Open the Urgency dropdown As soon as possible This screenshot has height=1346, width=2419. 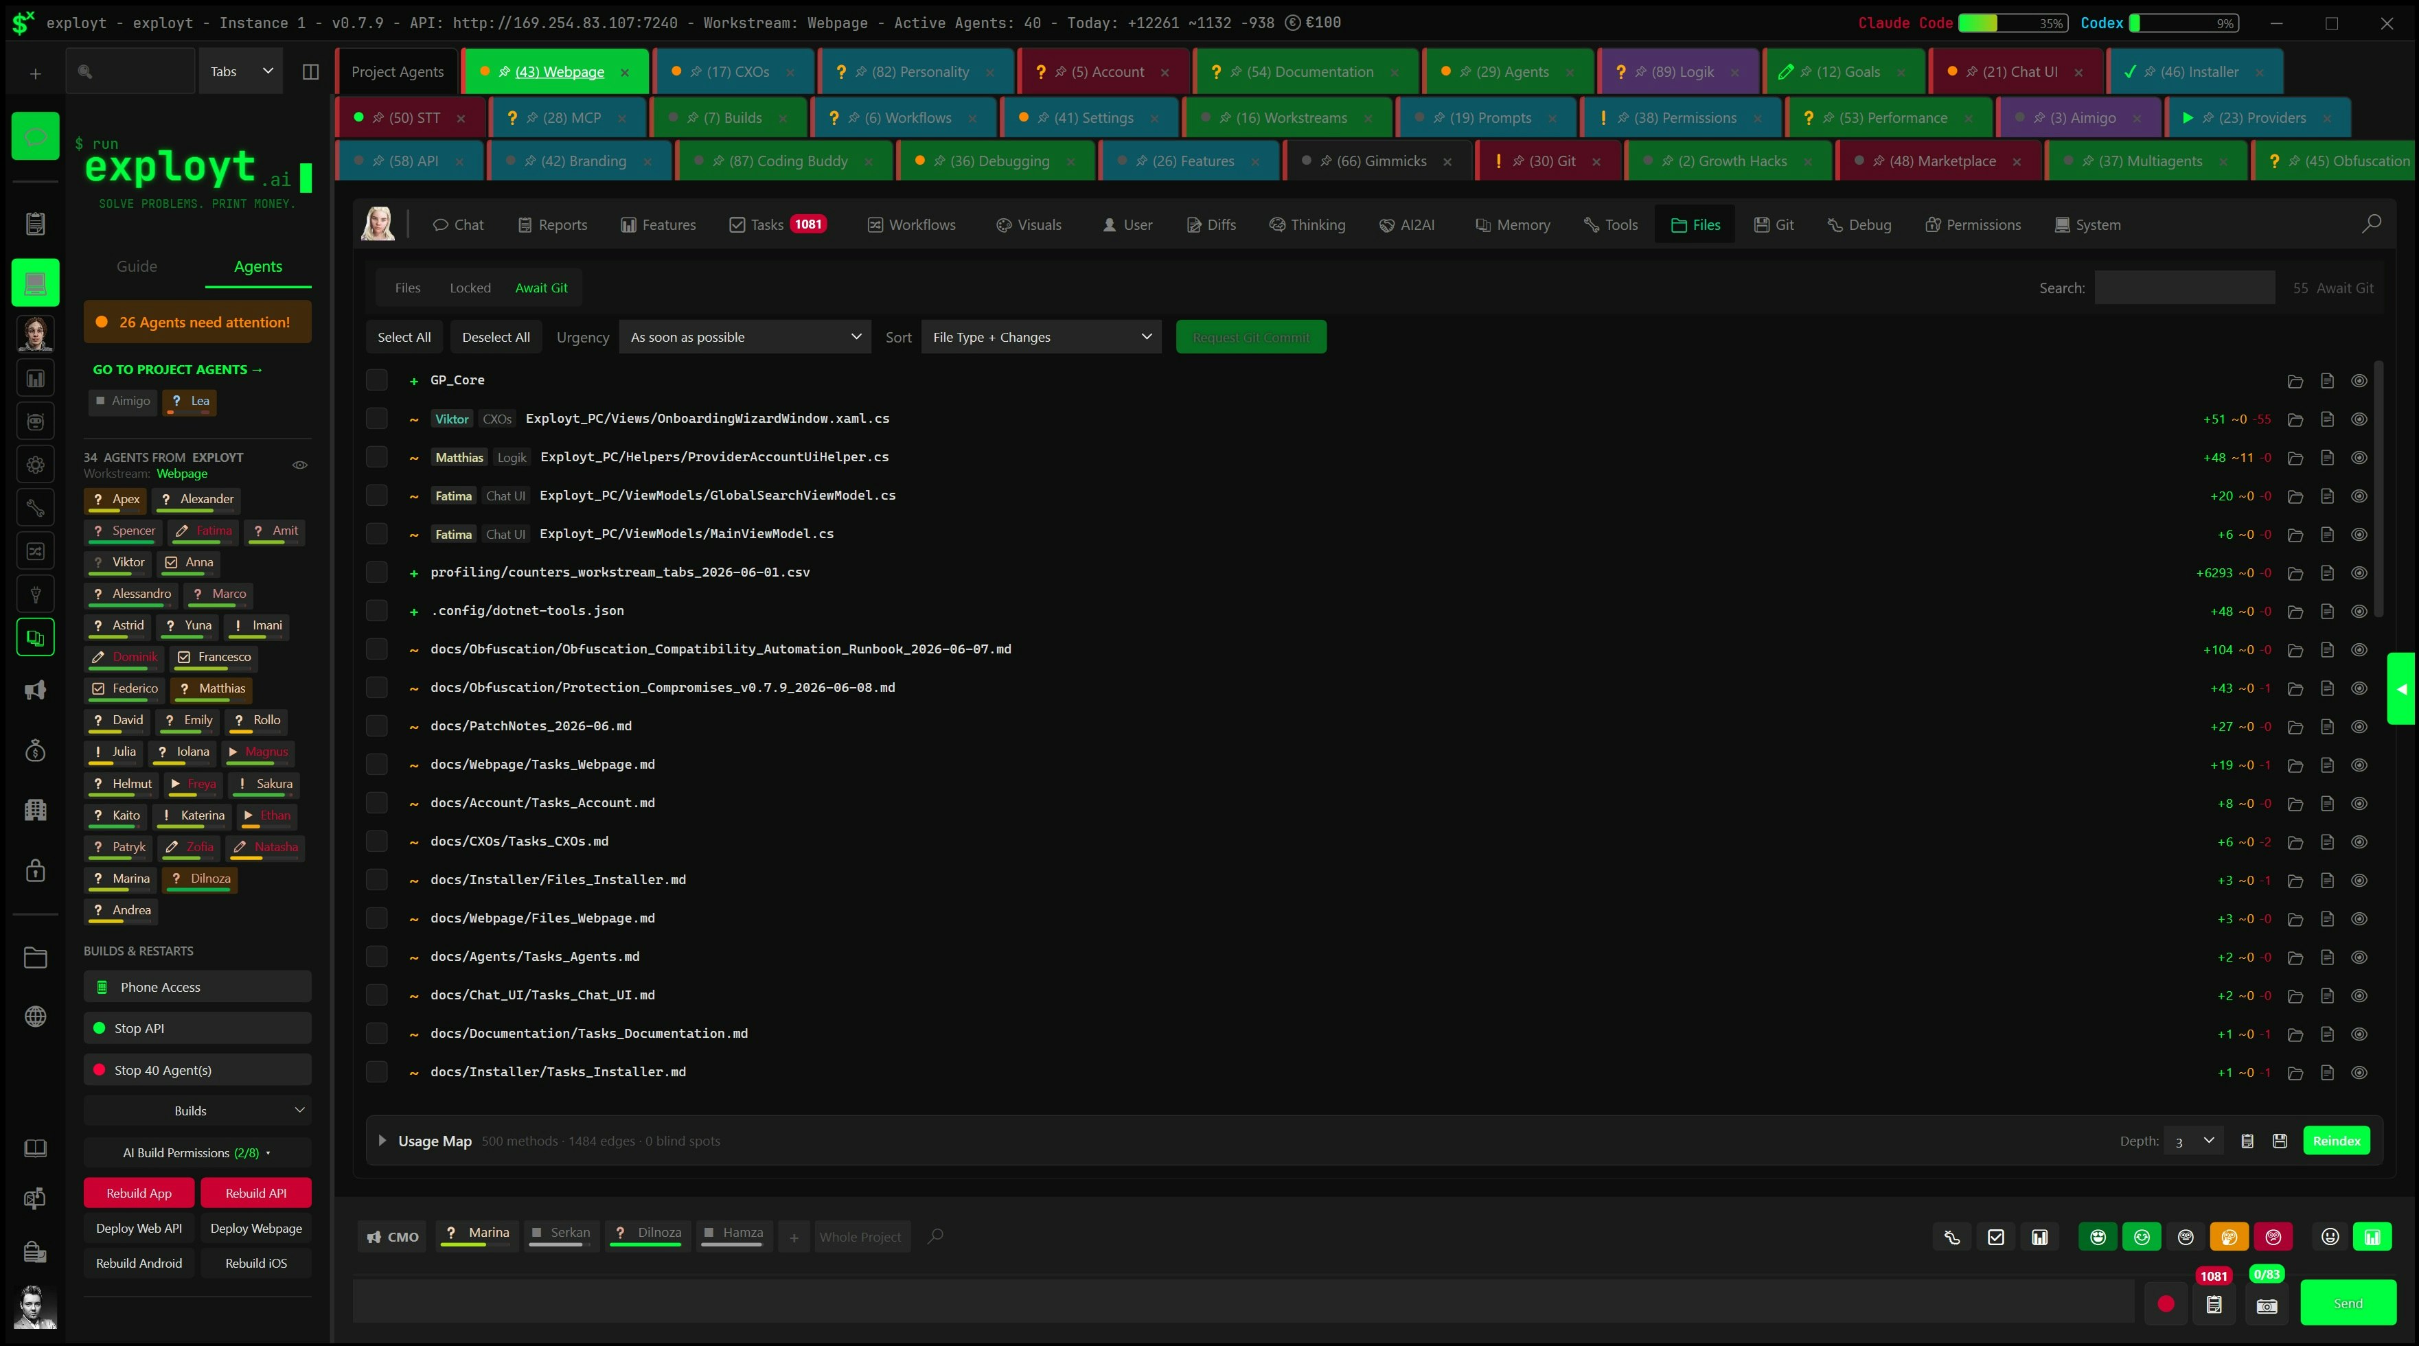[x=745, y=337]
